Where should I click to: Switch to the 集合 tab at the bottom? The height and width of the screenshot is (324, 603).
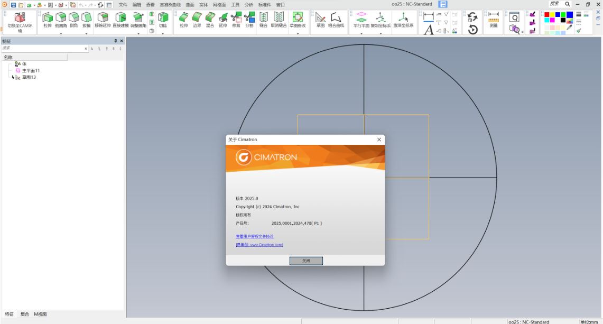tap(24, 314)
